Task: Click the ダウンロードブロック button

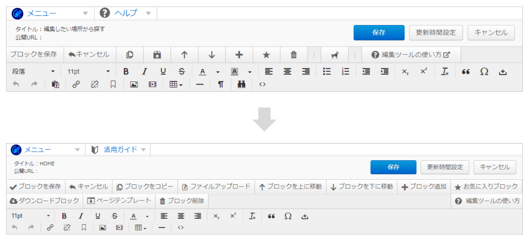Action: [x=44, y=201]
